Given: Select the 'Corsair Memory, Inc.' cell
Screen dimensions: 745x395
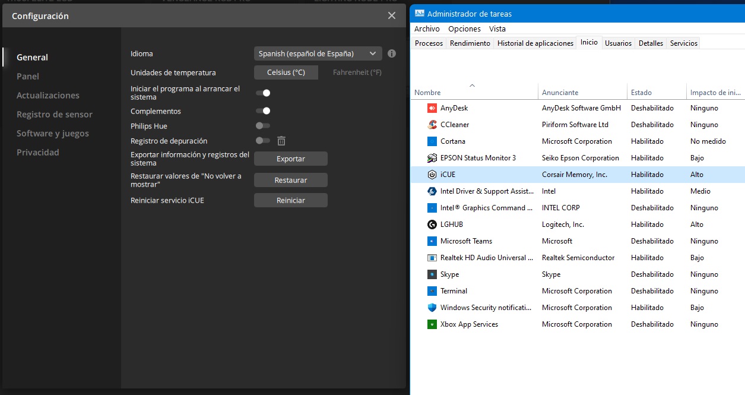Looking at the screenshot, I should click(575, 175).
